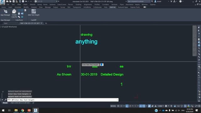Expand the in-canvas viewport controls label
Screen dimensions: 201x113
[8, 27]
